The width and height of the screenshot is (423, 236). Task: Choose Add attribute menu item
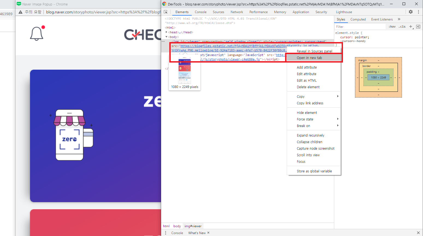(x=314, y=67)
